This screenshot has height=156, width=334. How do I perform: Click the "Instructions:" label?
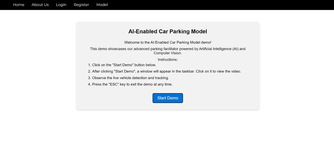(x=168, y=59)
